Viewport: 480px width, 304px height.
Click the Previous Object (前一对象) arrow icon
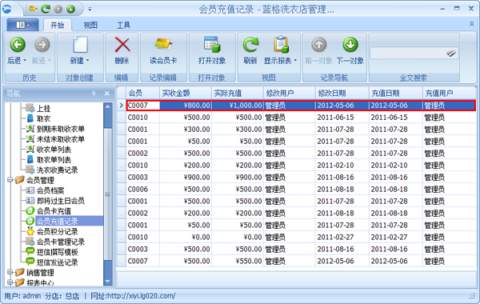(319, 45)
